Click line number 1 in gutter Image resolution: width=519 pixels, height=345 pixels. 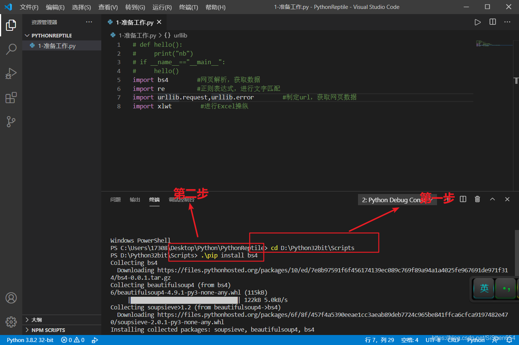tap(119, 45)
